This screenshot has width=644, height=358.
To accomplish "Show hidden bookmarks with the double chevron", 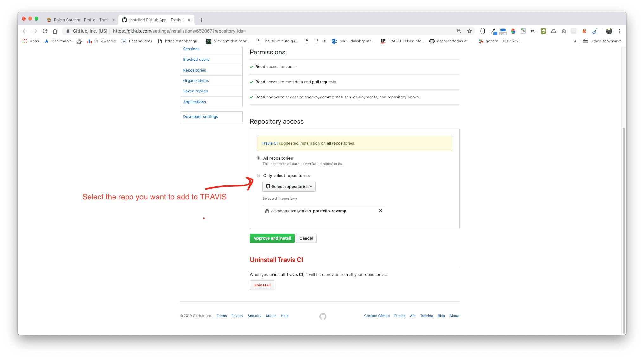I will (x=575, y=41).
